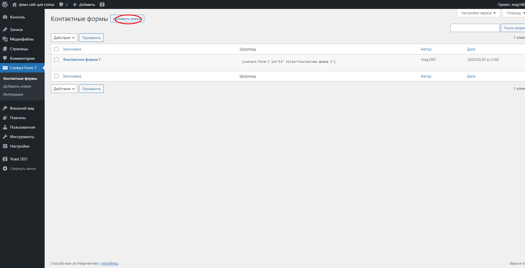Open the Интеграция submenu item
Screen dimensions: 525x268
pos(13,94)
